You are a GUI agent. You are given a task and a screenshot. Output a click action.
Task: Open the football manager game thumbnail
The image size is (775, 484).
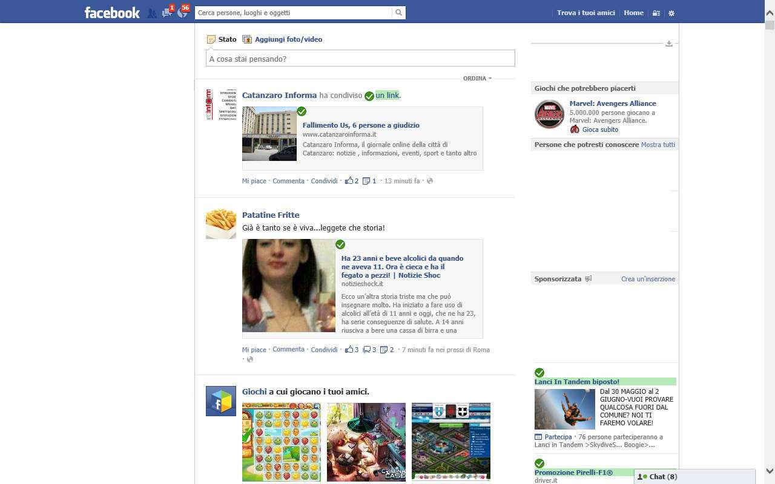tap(451, 442)
